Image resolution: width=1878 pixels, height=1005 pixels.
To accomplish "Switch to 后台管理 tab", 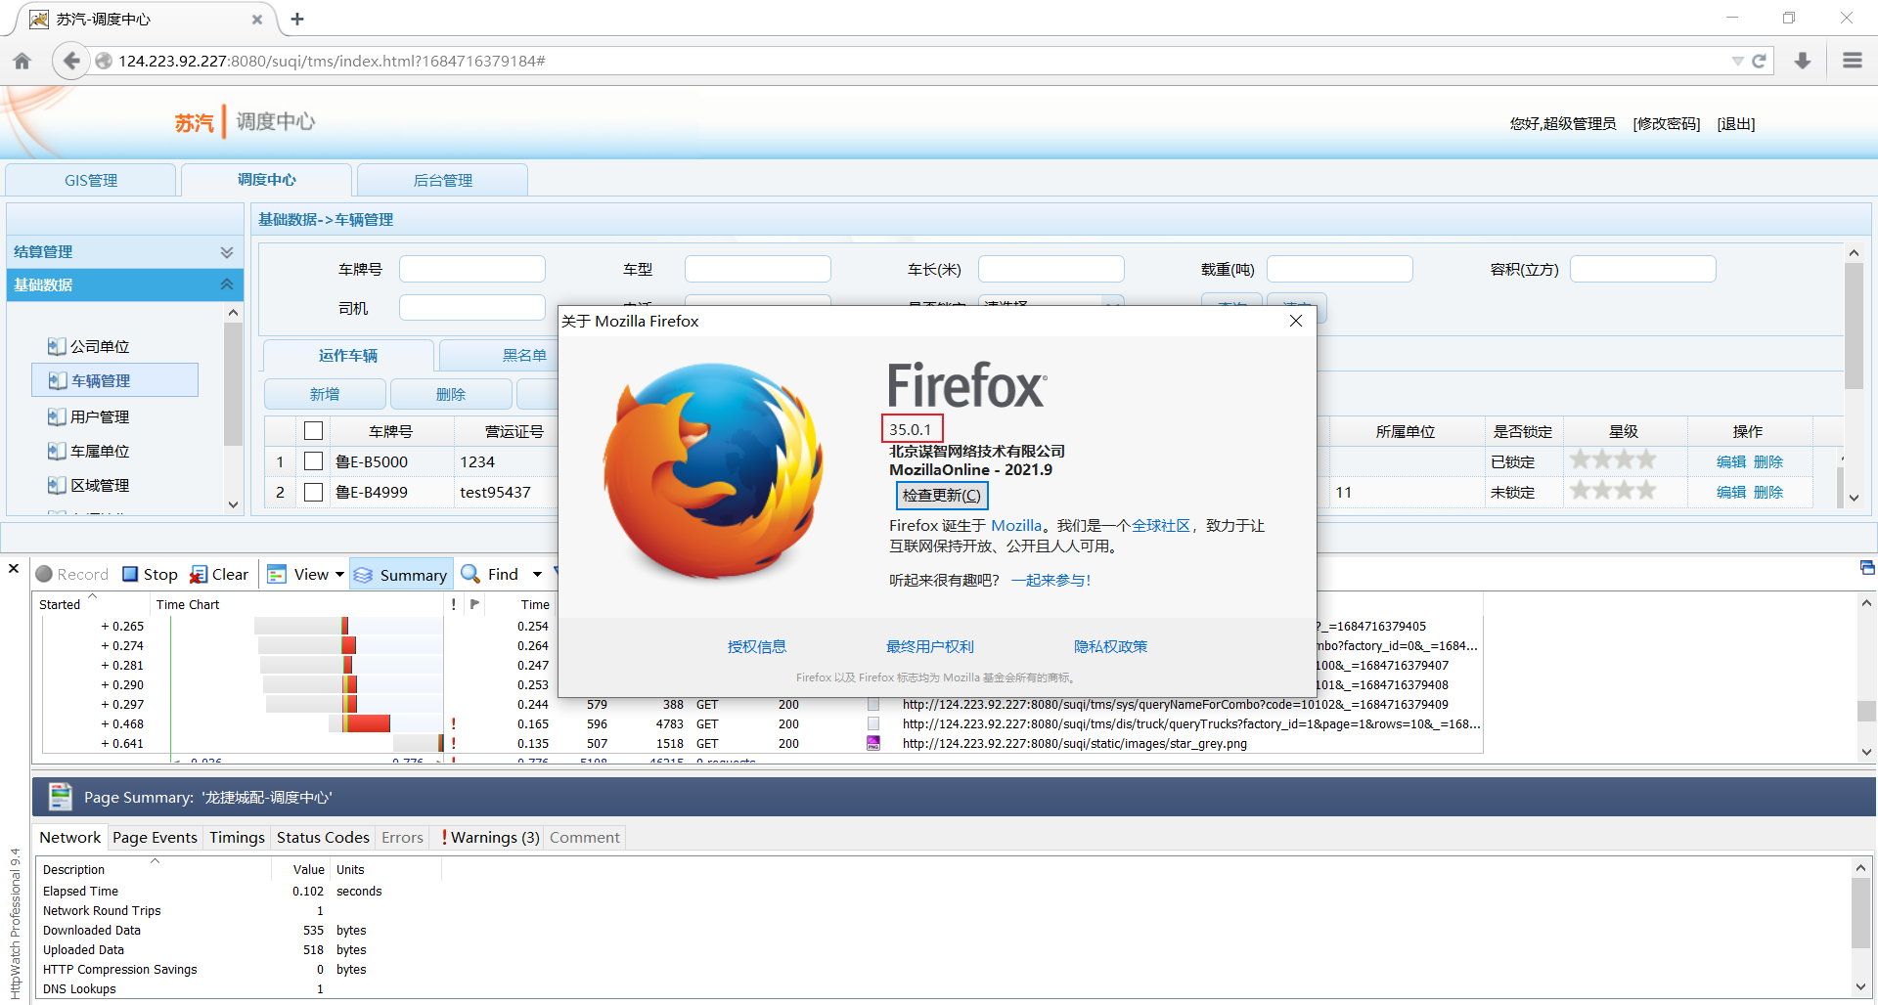I will pyautogui.click(x=442, y=180).
